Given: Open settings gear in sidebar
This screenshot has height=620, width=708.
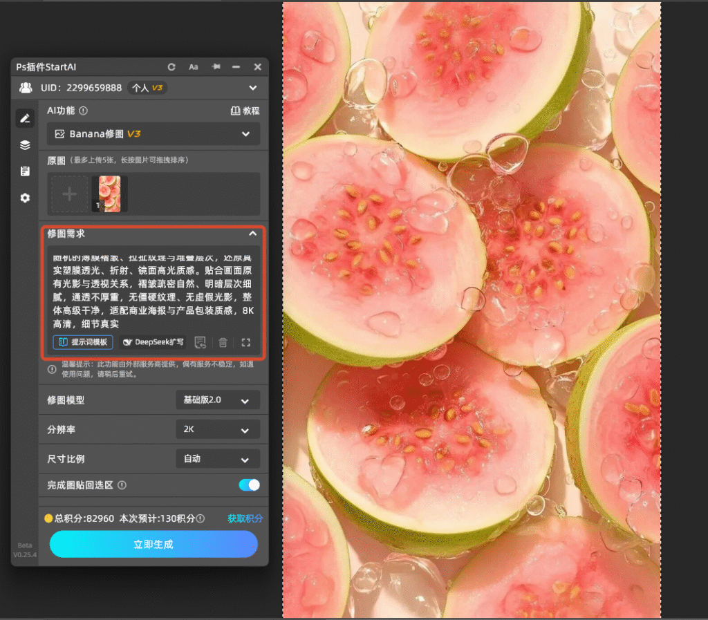Looking at the screenshot, I should pos(26,198).
